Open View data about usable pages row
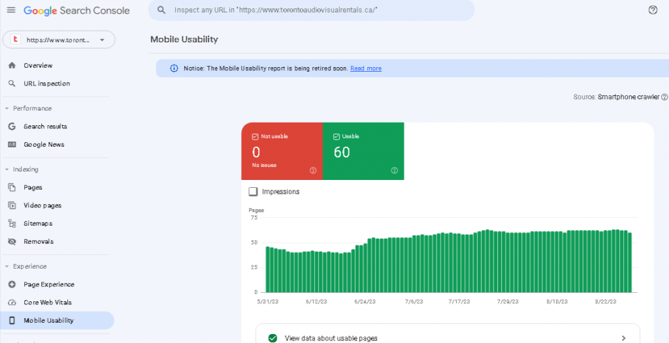Screen dimensions: 669x343 coord(448,334)
